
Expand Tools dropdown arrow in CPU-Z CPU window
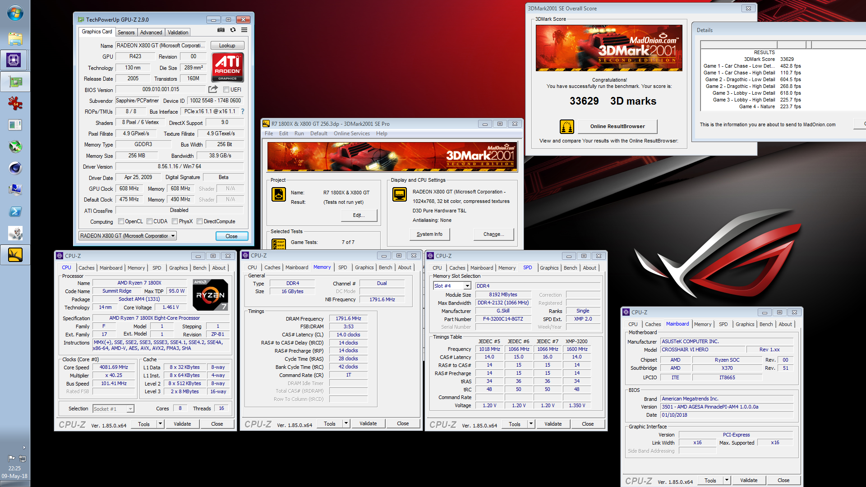point(160,424)
